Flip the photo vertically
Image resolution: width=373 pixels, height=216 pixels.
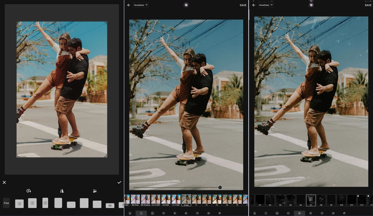(x=95, y=191)
